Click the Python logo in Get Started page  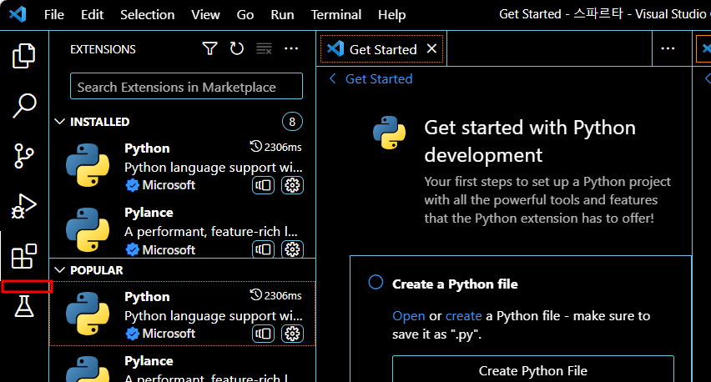pos(389,133)
